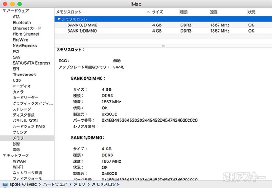
Task: Click the 1867 MHz speed in BANK 1/DIMM0 row
Action: 220,31
